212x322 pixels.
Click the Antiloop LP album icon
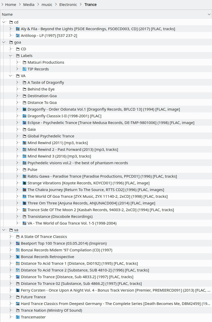pos(18,36)
